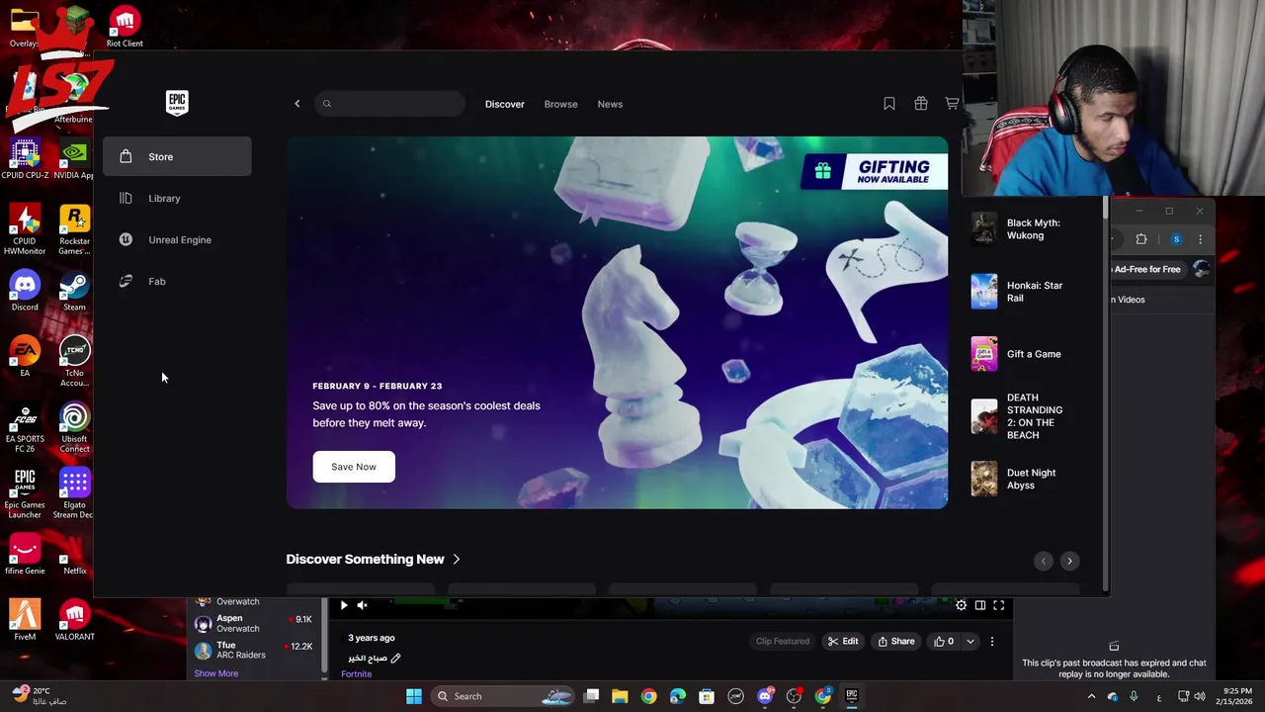Switch to the Discover tab
The width and height of the screenshot is (1265, 712).
(x=504, y=104)
